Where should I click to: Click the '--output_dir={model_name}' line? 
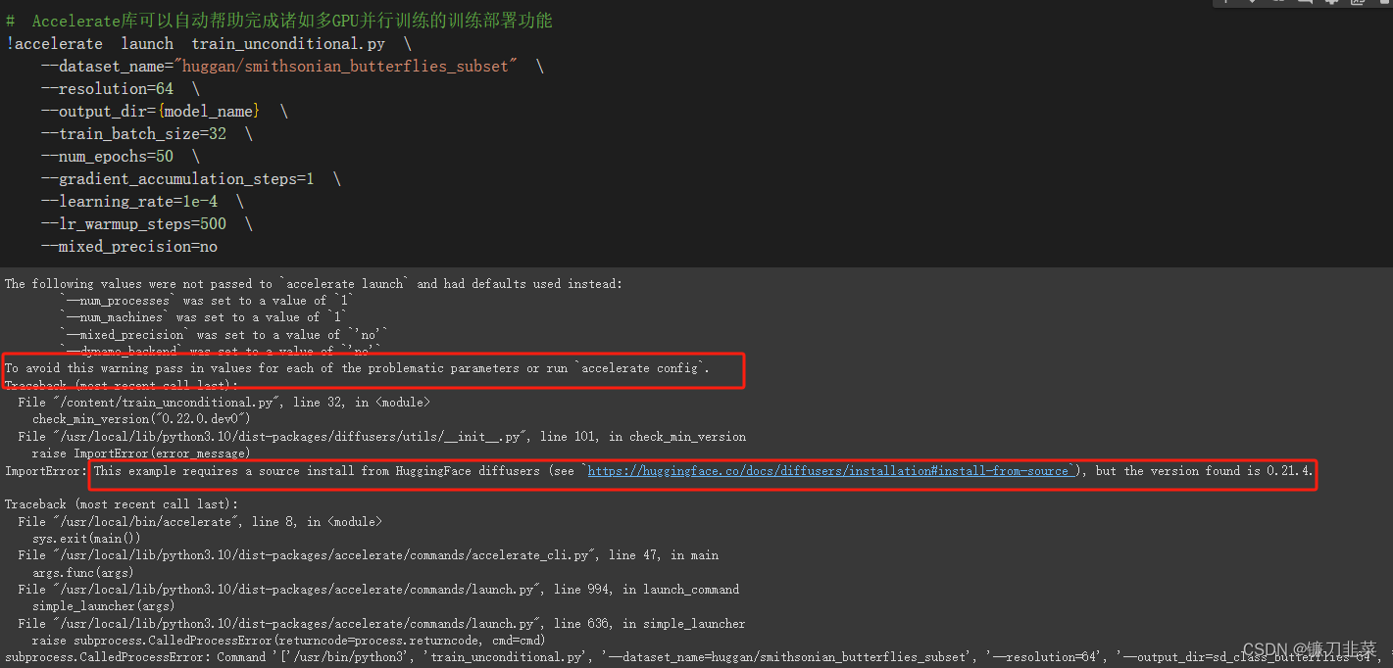pyautogui.click(x=164, y=112)
